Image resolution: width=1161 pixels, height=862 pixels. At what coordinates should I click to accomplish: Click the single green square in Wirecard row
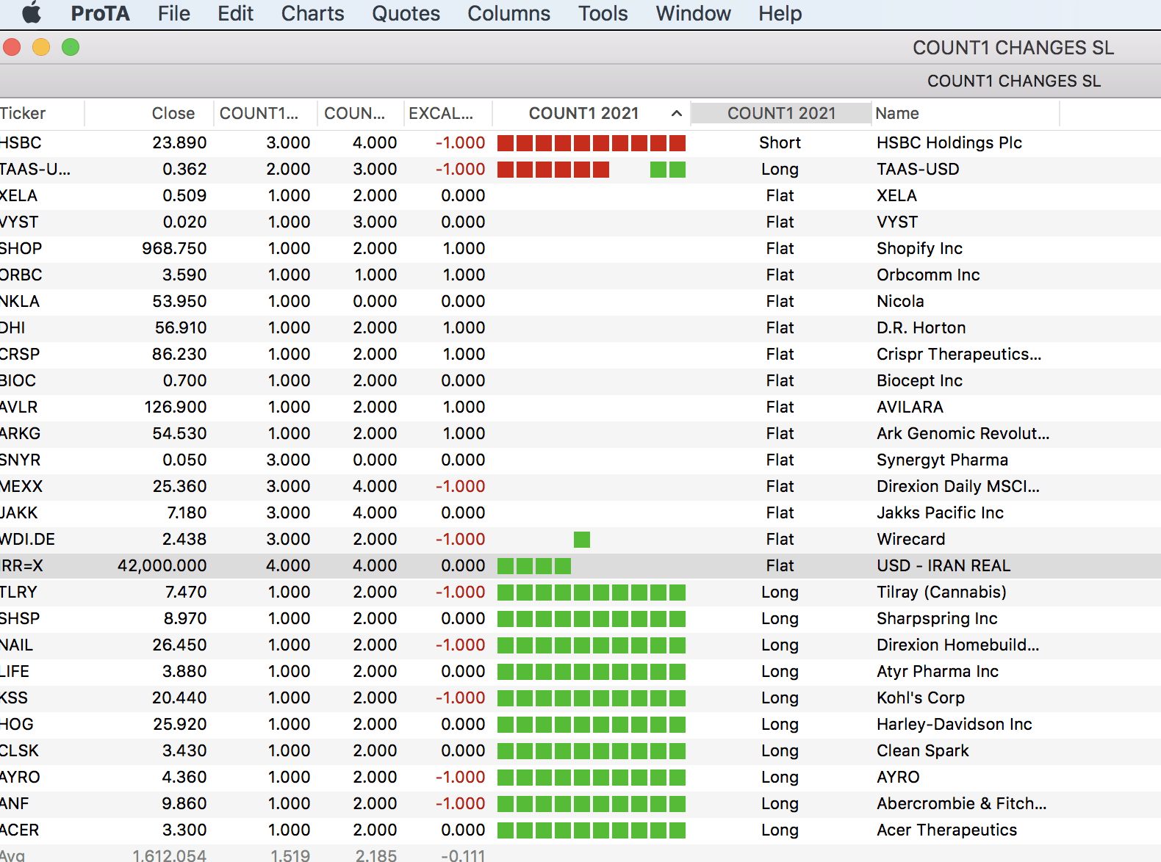tap(582, 540)
